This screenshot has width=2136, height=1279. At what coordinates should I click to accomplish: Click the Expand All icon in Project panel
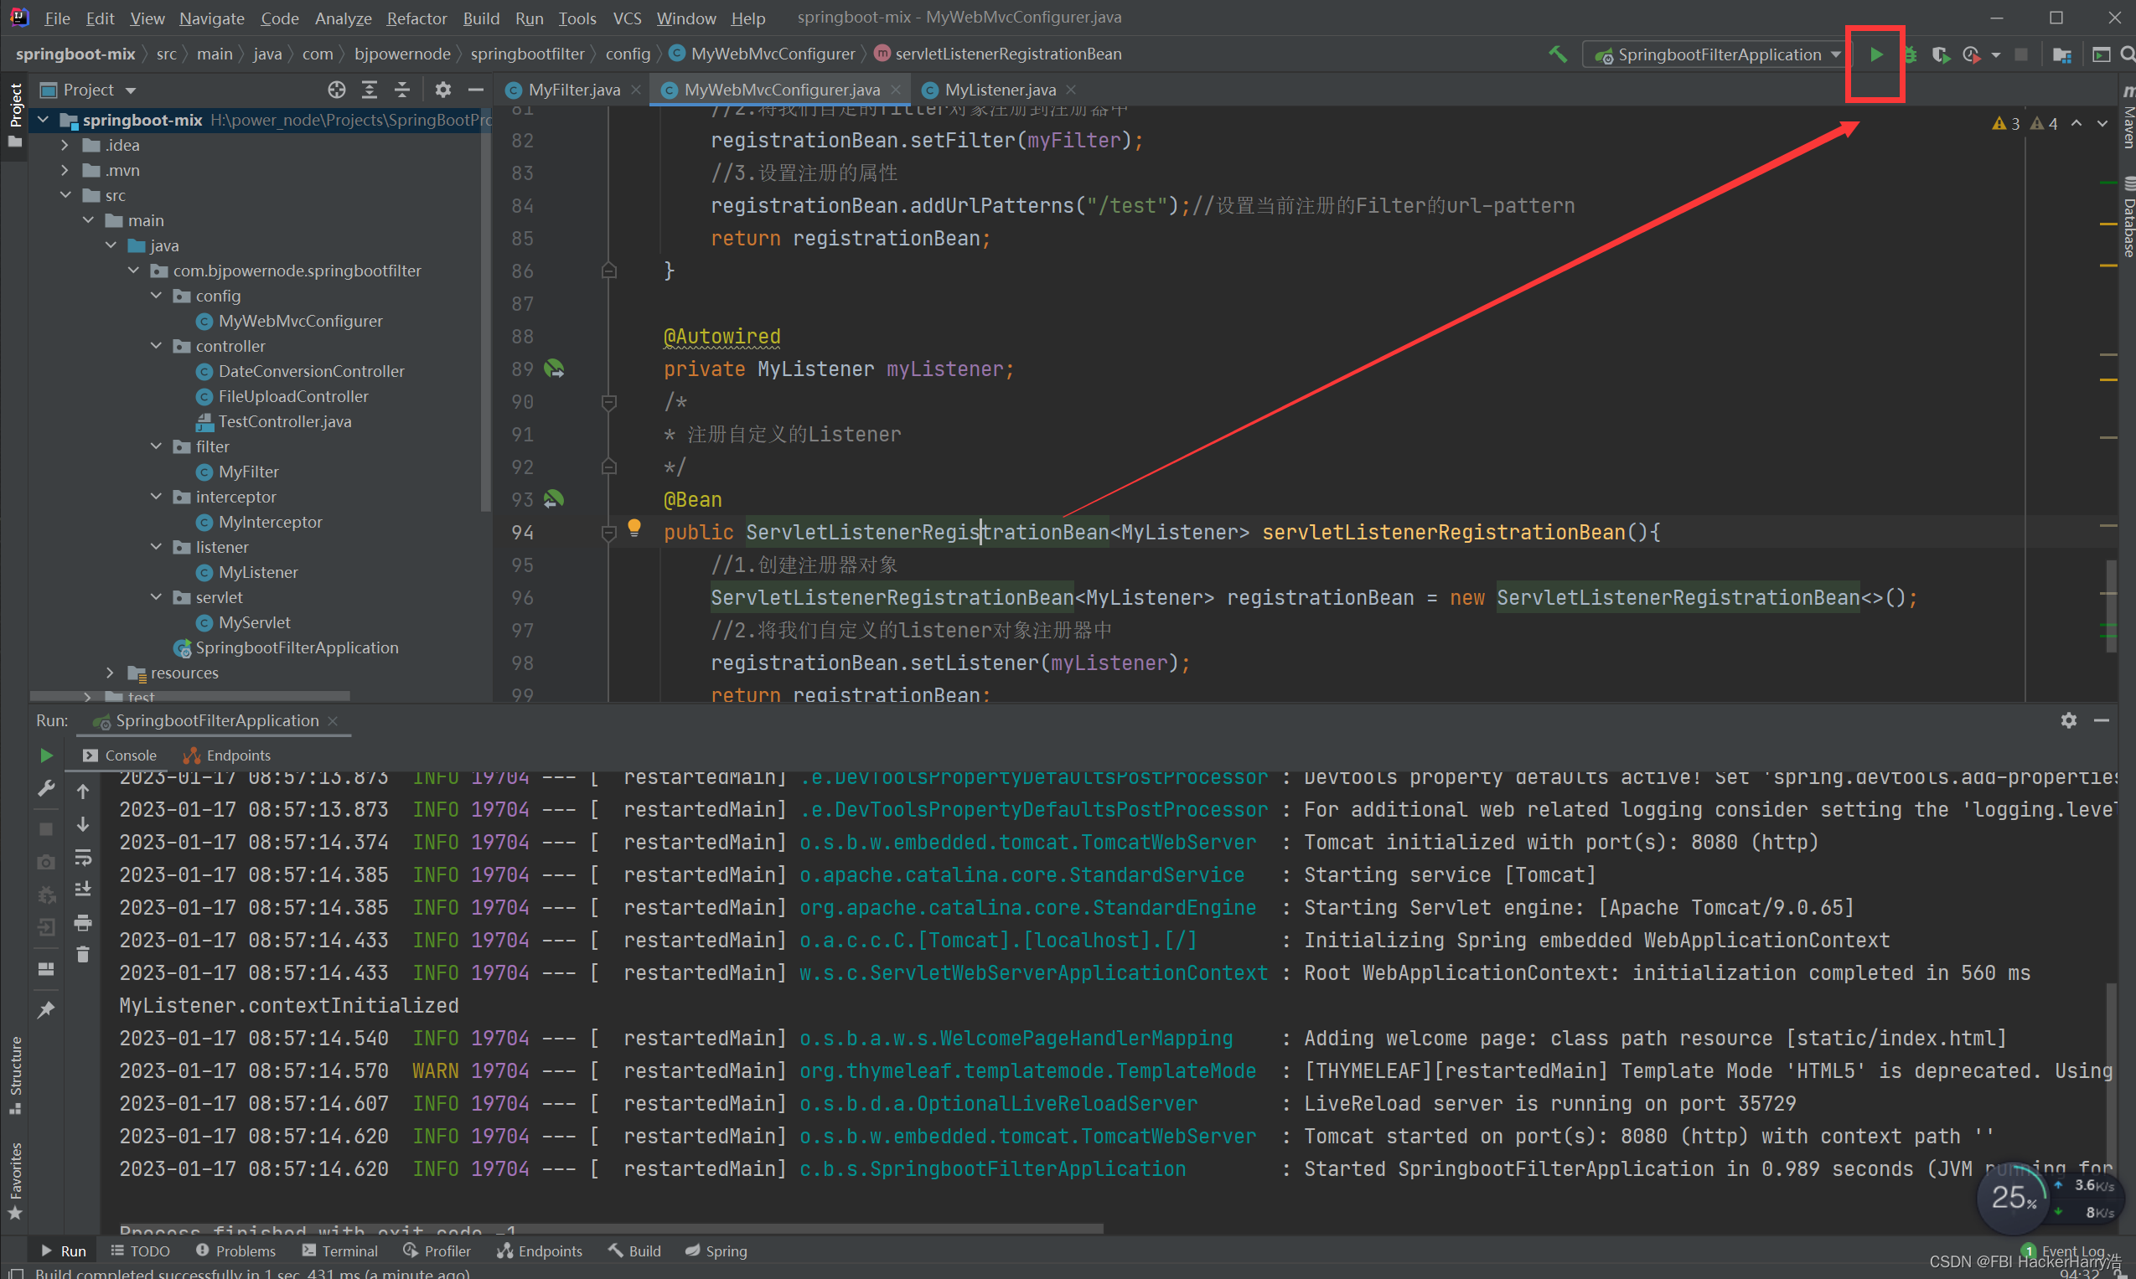(x=370, y=90)
